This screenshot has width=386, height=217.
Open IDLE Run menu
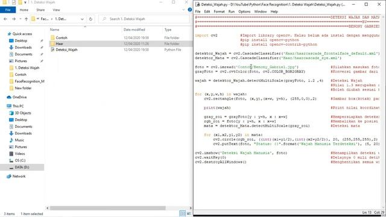click(232, 11)
